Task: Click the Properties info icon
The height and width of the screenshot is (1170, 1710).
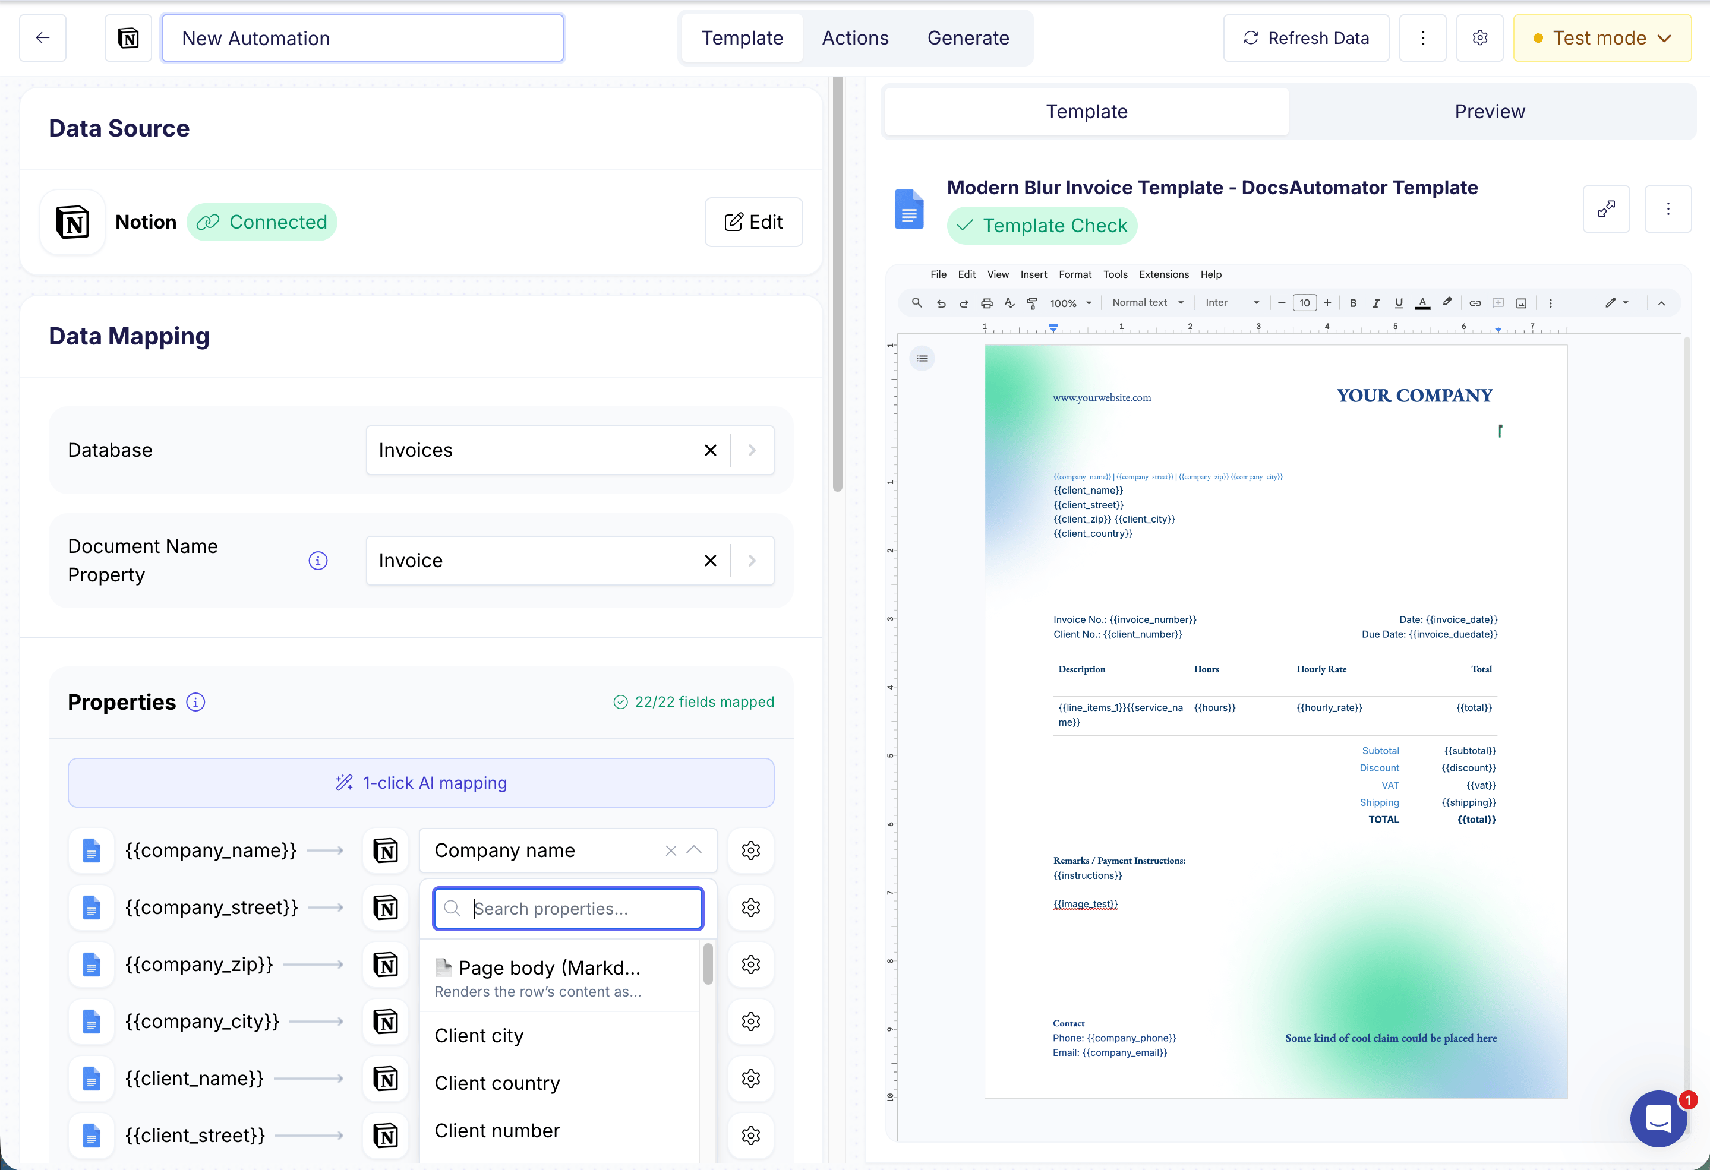Action: tap(195, 702)
